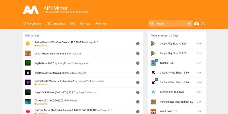The image size is (228, 114).
Task: Expand 2 variants of Disney+
Action: pos(41,104)
